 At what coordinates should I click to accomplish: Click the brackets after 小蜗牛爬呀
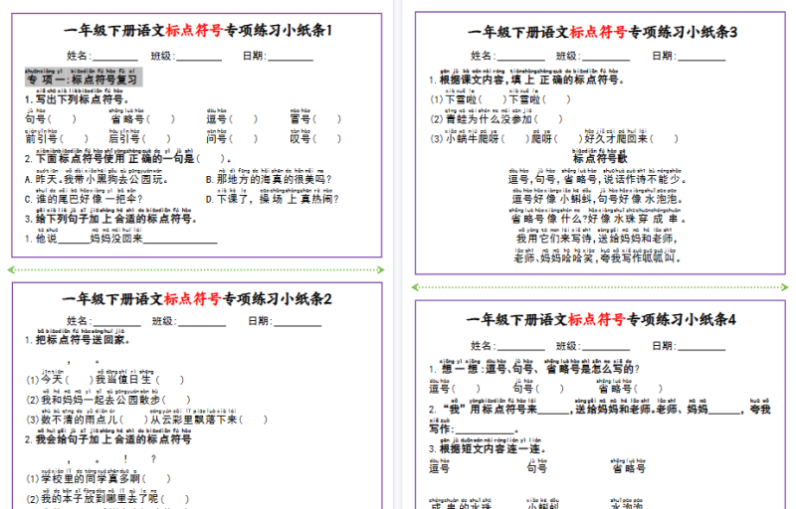tap(515, 138)
